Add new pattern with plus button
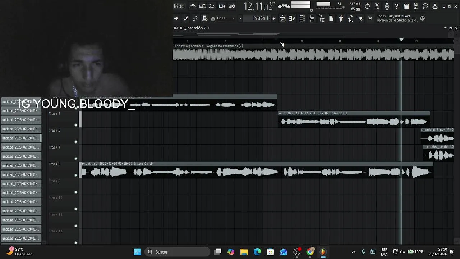Image resolution: width=460 pixels, height=259 pixels. tap(273, 18)
